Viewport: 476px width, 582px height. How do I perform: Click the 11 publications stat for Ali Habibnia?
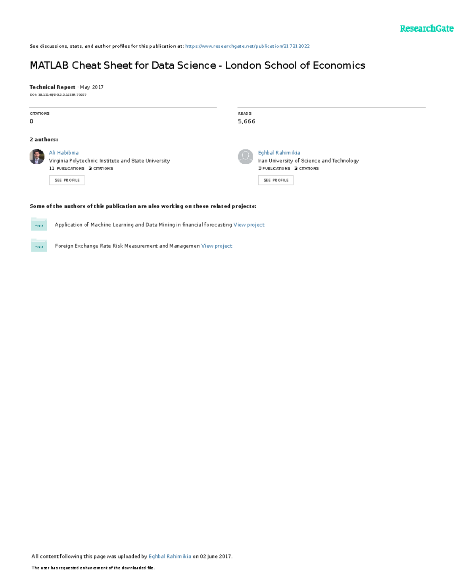tap(67, 169)
